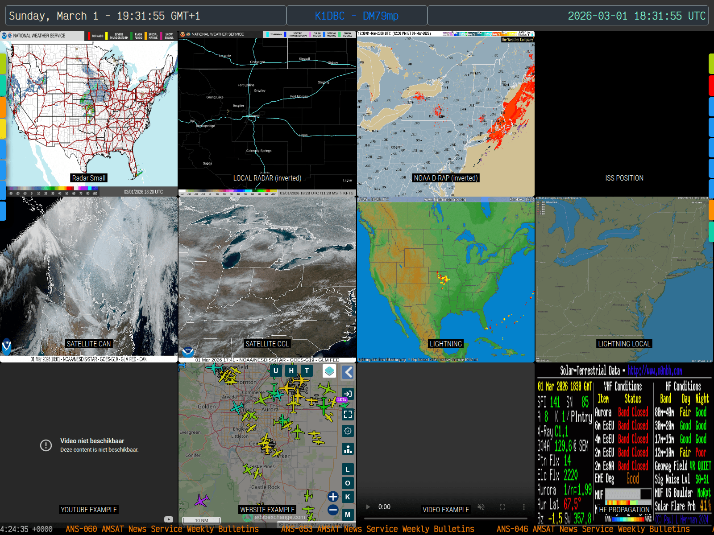Viewport: 714px width, 535px height.
Task: Click the K1DBC - DM79mp callsign in the header
Action: (x=356, y=16)
